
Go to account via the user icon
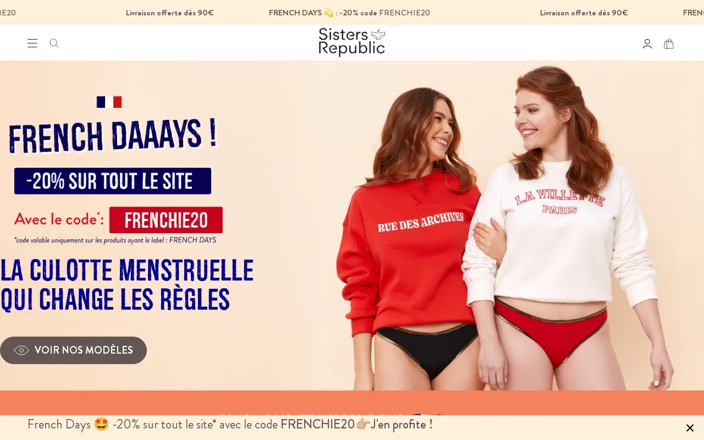click(x=647, y=44)
